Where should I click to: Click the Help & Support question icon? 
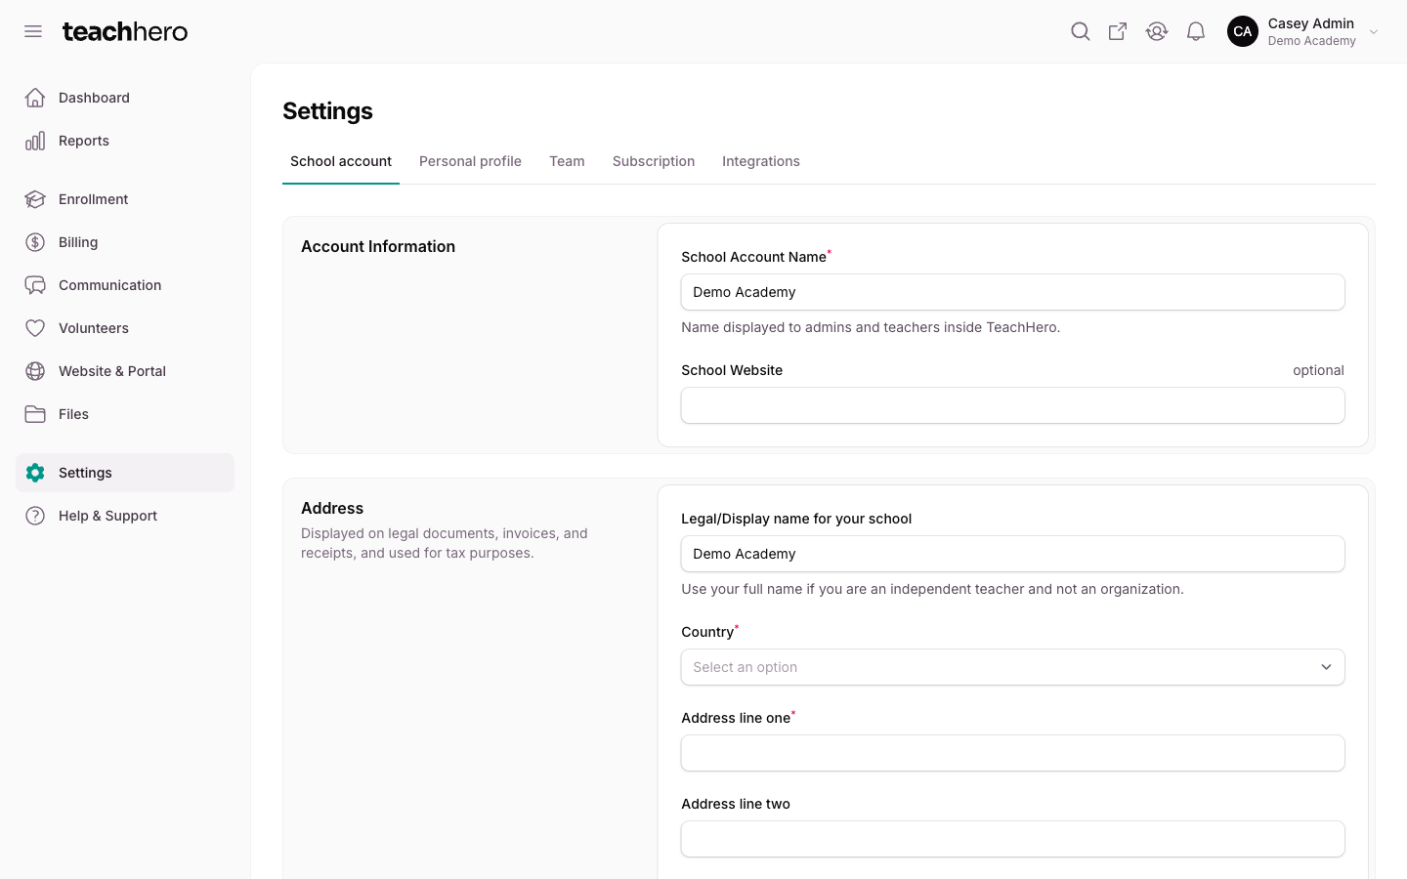tap(35, 516)
